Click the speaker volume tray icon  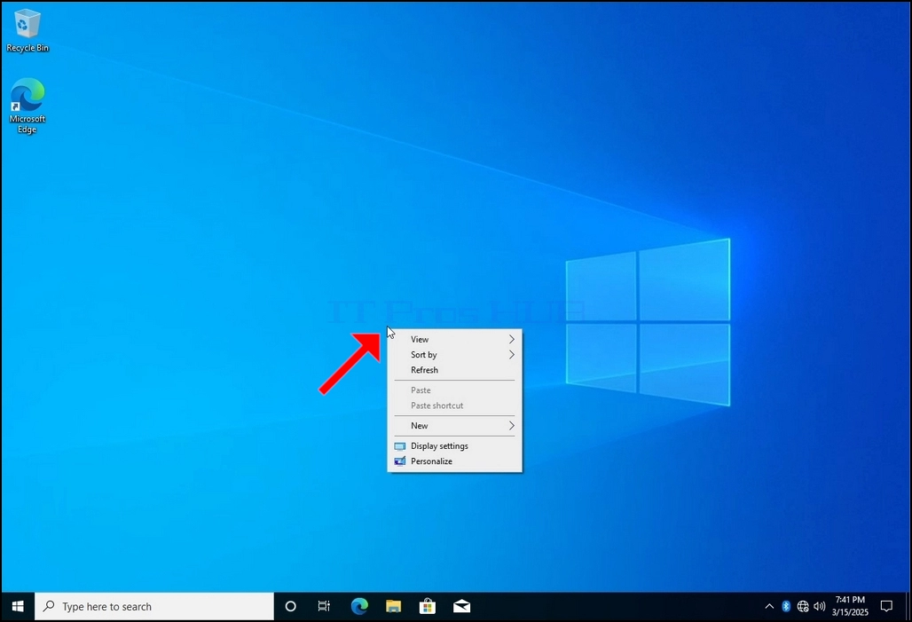pos(820,606)
